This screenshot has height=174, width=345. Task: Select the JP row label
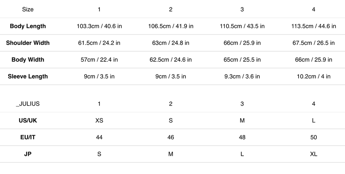pyautogui.click(x=28, y=154)
